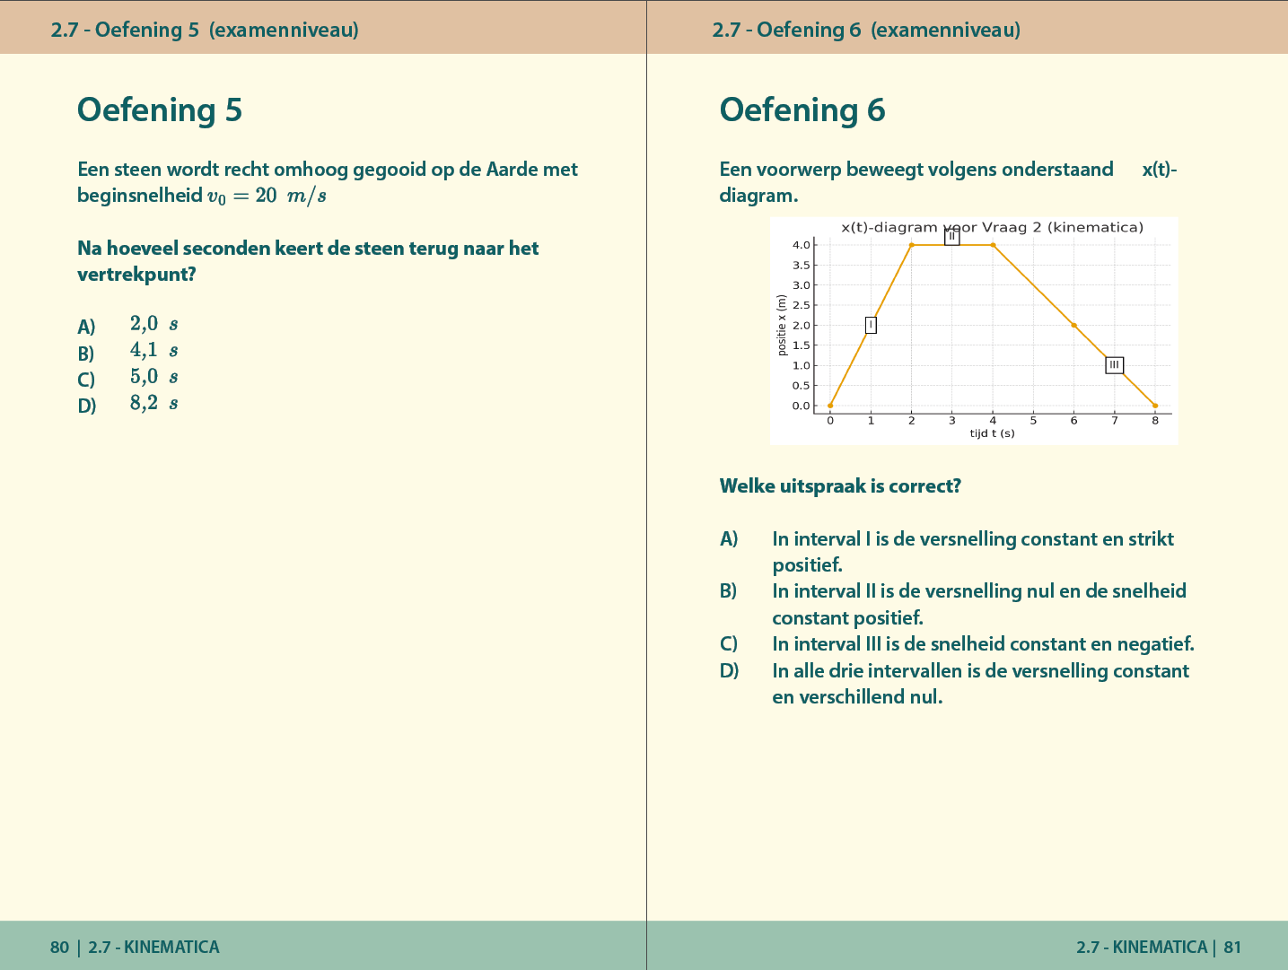Select Oefening 6 answer C about interval III
The width and height of the screenshot is (1288, 970).
click(x=957, y=644)
